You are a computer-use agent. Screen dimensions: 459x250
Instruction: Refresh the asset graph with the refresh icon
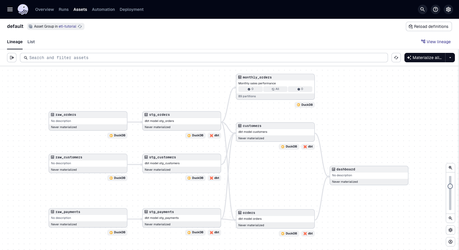[396, 58]
